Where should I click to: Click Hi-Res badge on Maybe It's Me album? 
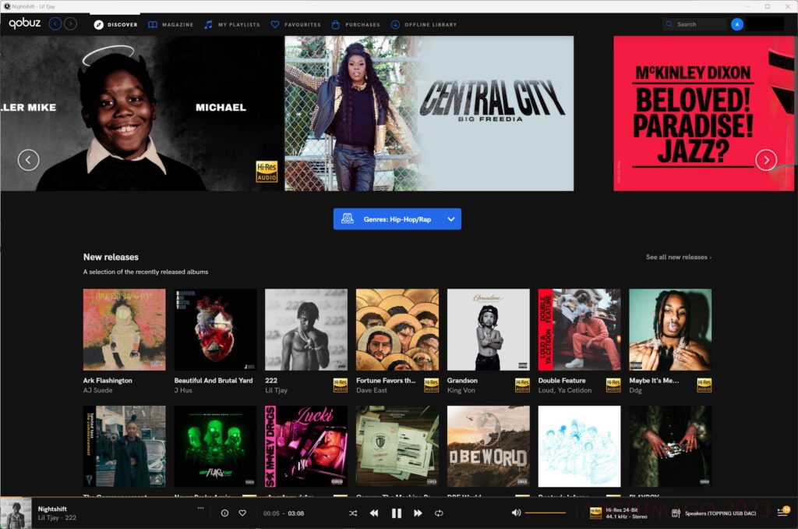click(704, 385)
